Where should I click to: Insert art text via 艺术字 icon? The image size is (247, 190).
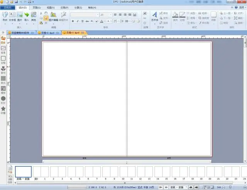(x=155, y=15)
